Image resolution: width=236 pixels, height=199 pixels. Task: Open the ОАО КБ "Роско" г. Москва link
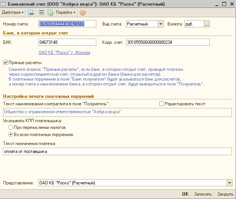coord(64,52)
